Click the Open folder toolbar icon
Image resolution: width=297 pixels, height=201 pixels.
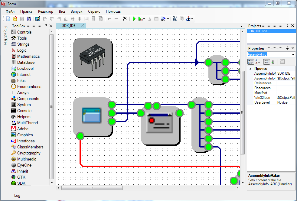tap(15, 19)
